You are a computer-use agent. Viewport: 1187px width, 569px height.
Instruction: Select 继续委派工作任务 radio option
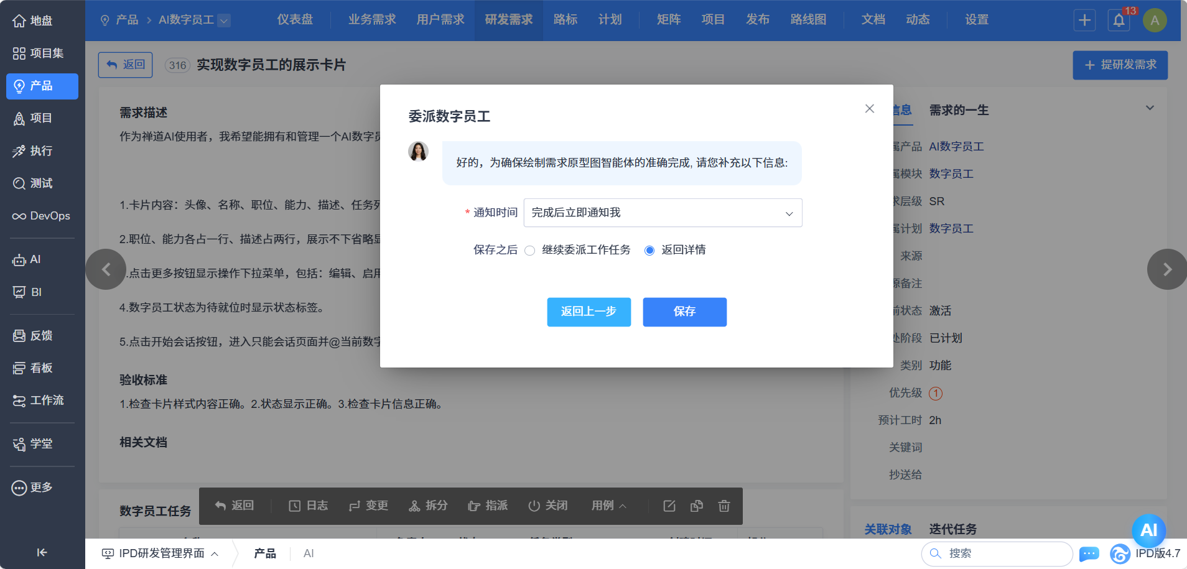(x=530, y=251)
